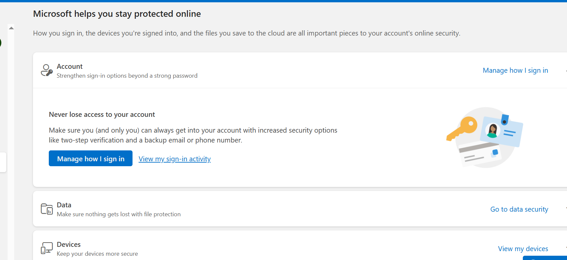Click the Account key icon
The width and height of the screenshot is (567, 260).
coord(46,70)
